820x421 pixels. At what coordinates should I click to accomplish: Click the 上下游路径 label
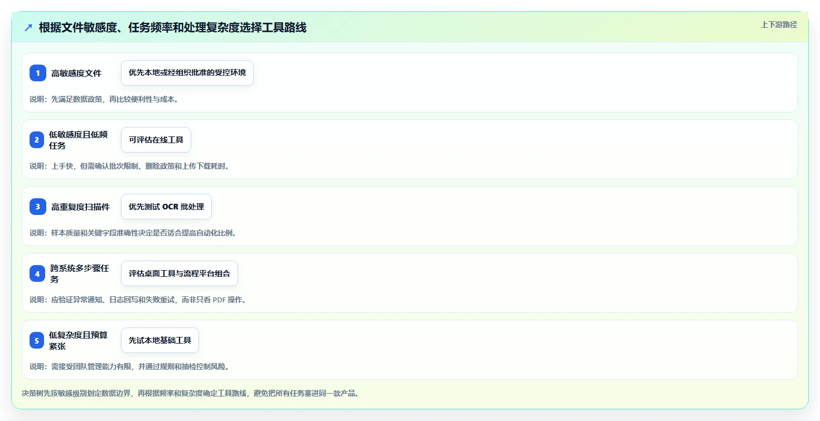point(779,25)
